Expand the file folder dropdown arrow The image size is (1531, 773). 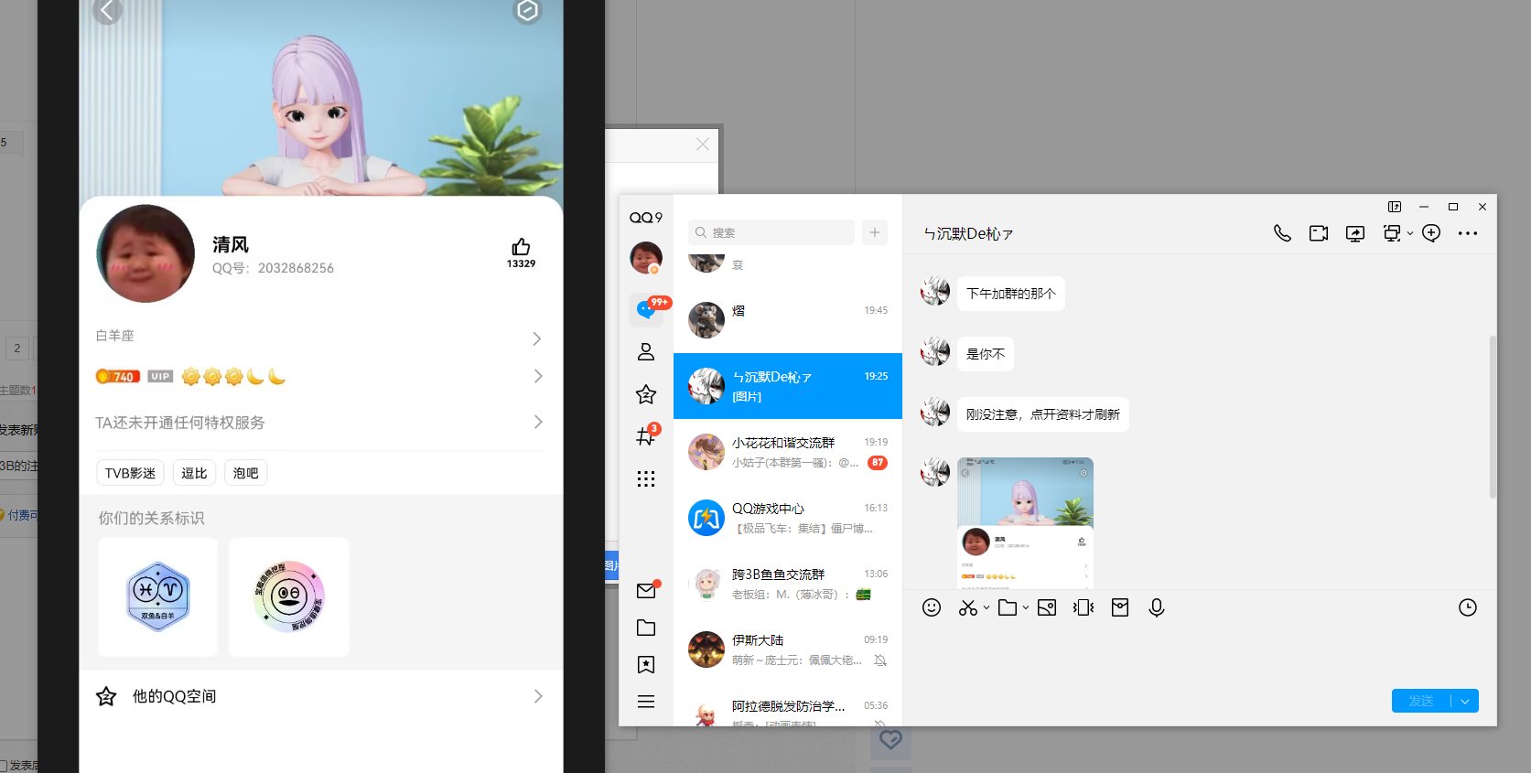click(1026, 607)
